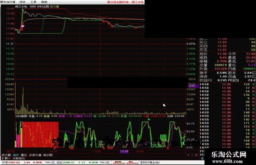The image size is (256, 165).
Task: Switch to the 买卖力道 tab
Action: [35, 155]
